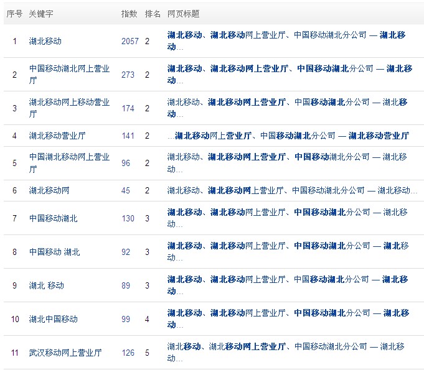Image resolution: width=424 pixels, height=370 pixels.
Task: Open page title ending 湖北移动营业厅 in row 4
Action: point(288,136)
